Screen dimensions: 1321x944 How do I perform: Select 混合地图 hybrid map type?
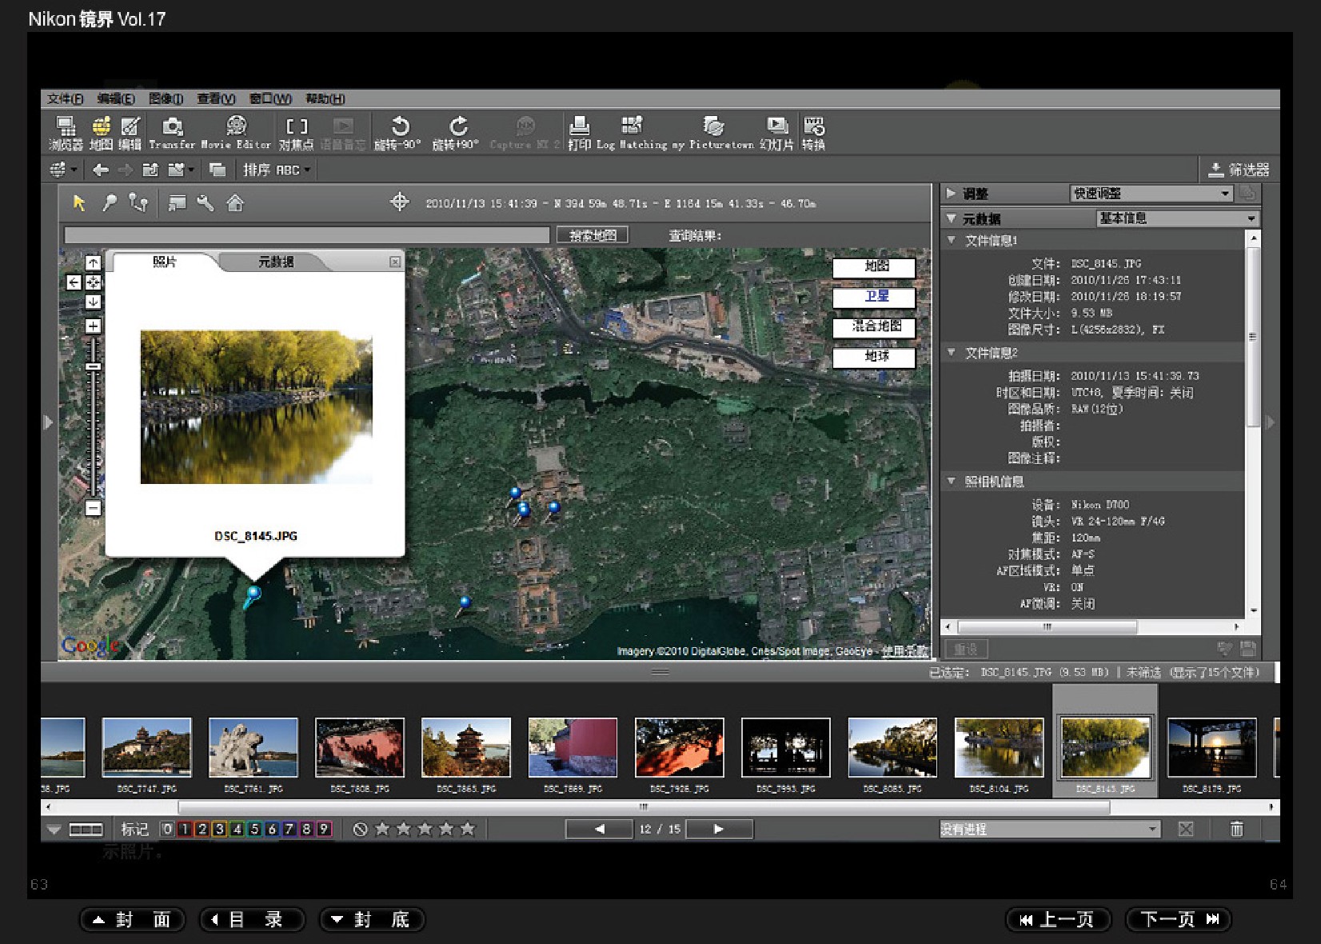pyautogui.click(x=874, y=326)
